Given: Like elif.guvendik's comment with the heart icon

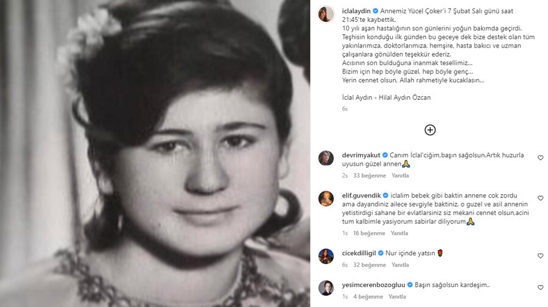Looking at the screenshot, I should [540, 198].
